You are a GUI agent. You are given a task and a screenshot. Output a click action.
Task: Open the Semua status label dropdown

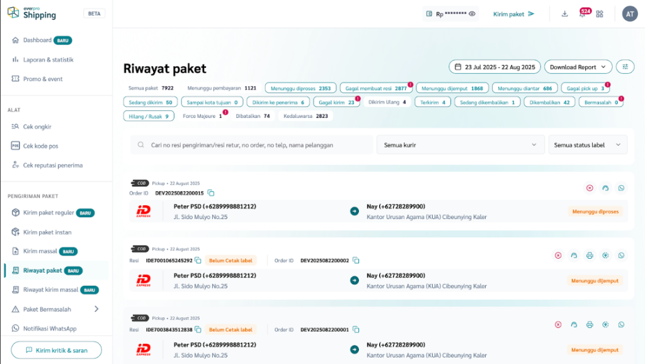tap(587, 145)
